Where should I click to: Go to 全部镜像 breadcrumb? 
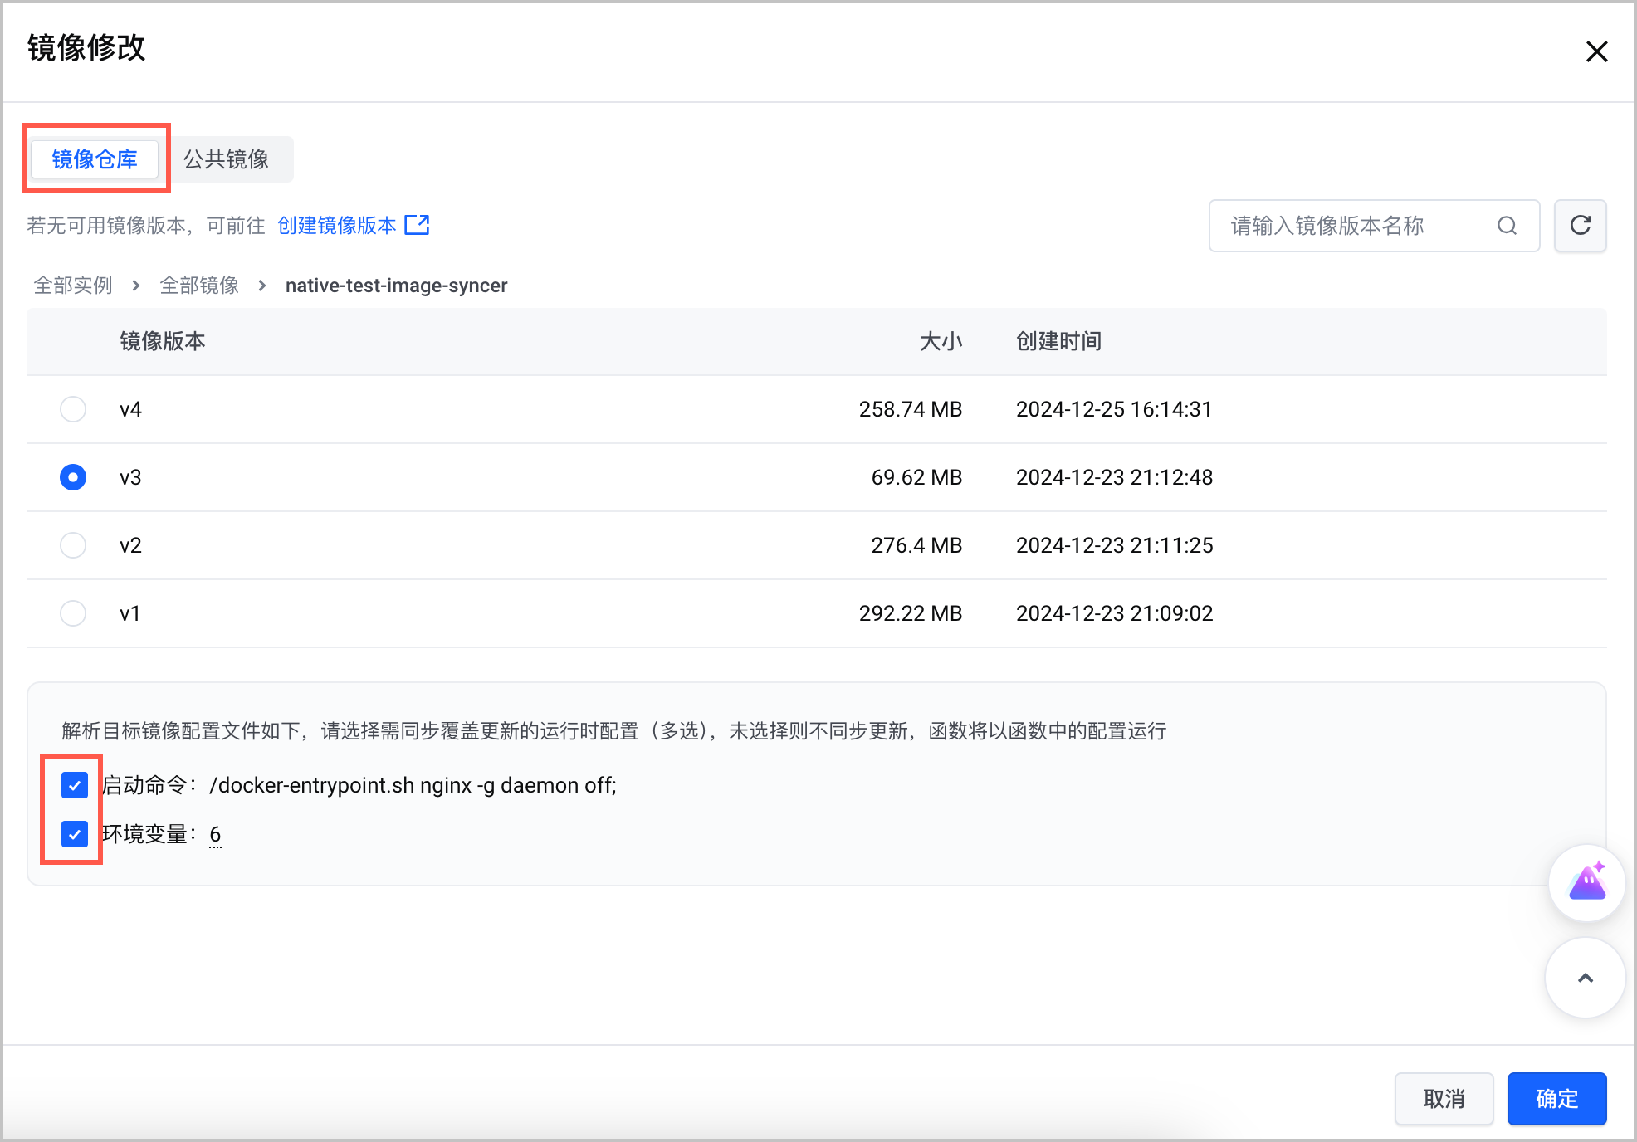tap(199, 285)
